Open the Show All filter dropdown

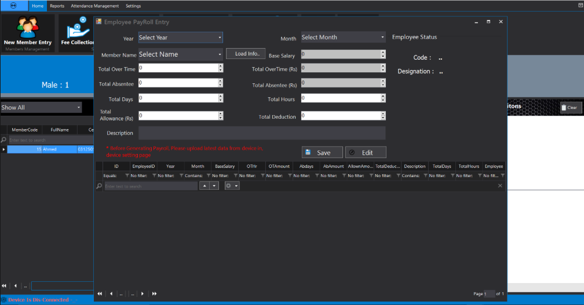click(x=79, y=108)
